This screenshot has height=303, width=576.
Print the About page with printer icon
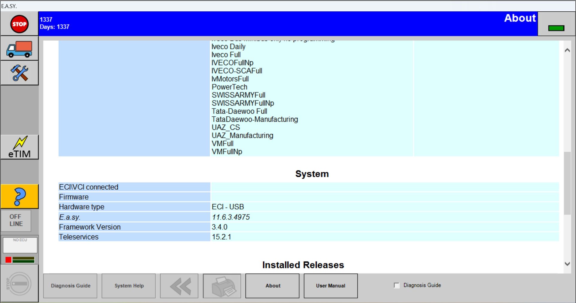pyautogui.click(x=222, y=286)
